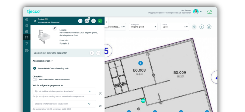The image size is (245, 112).
Task: Click the cloud sync status icon
Action: (x=210, y=12)
